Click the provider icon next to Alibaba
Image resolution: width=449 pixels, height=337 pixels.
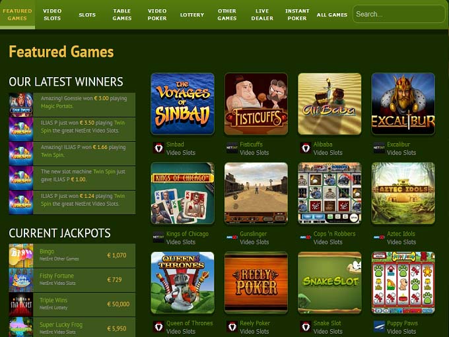[x=306, y=148]
